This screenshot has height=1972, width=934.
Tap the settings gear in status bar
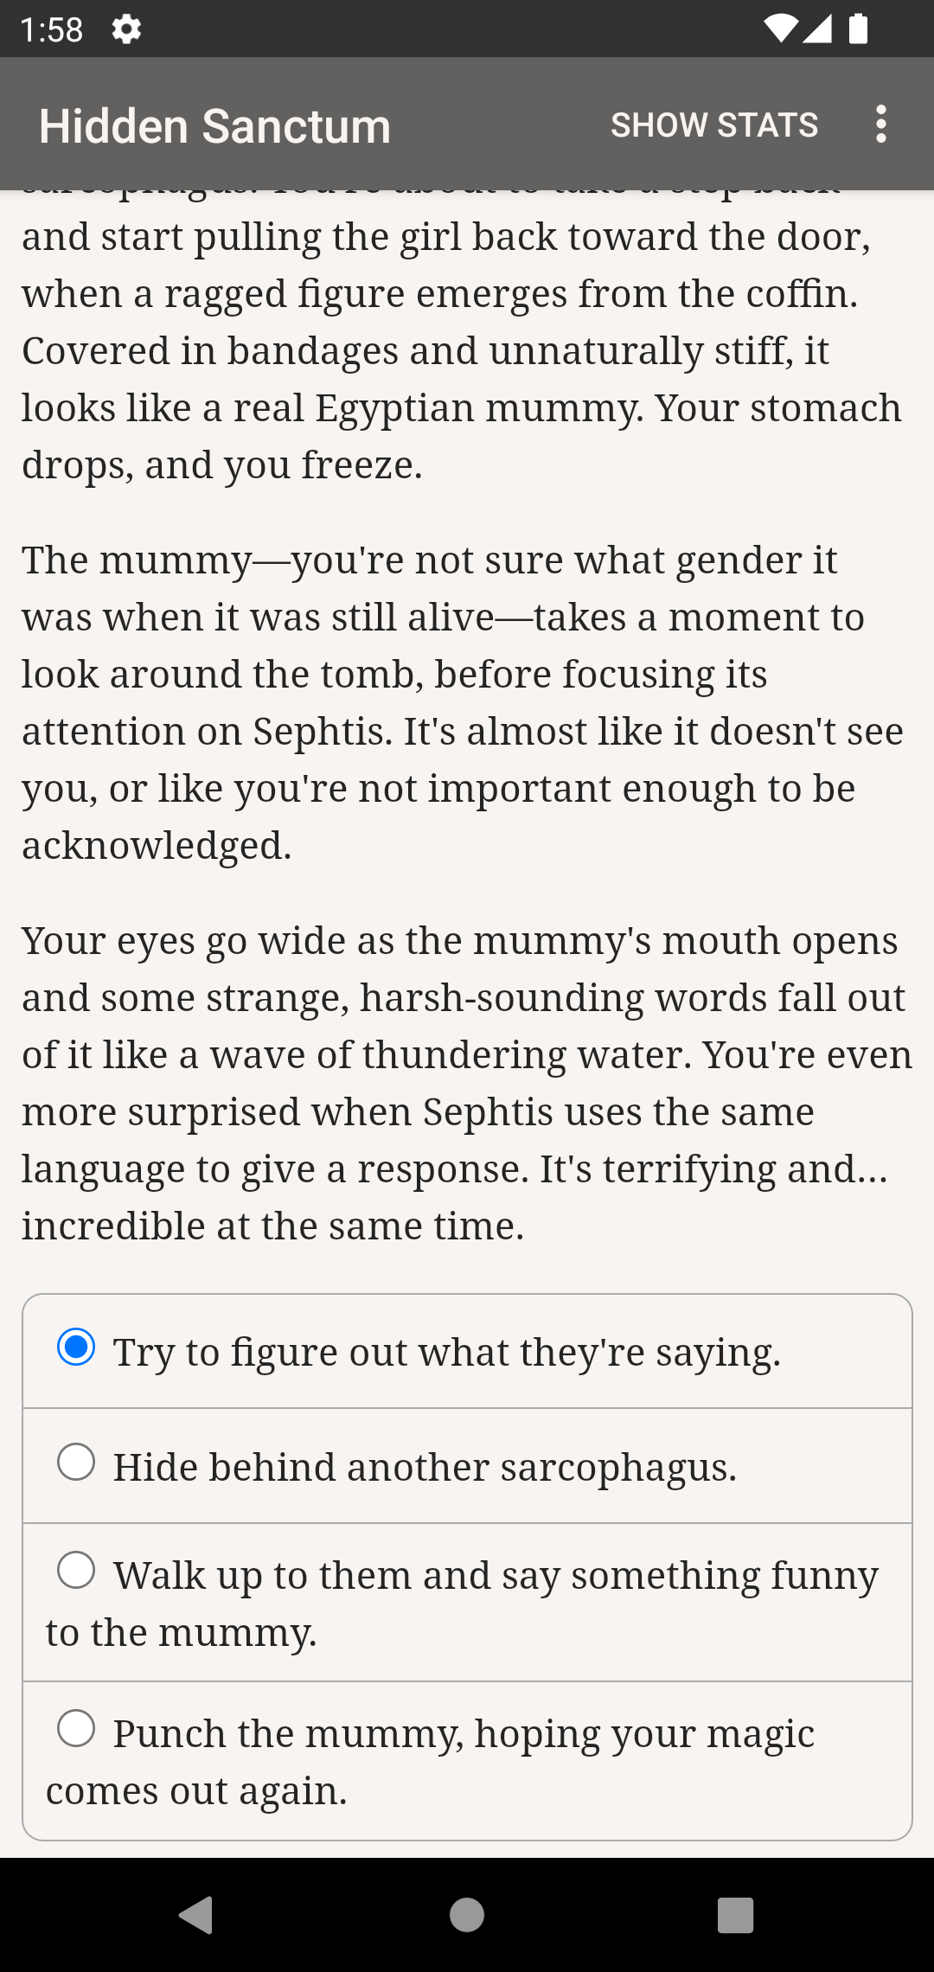(x=126, y=29)
